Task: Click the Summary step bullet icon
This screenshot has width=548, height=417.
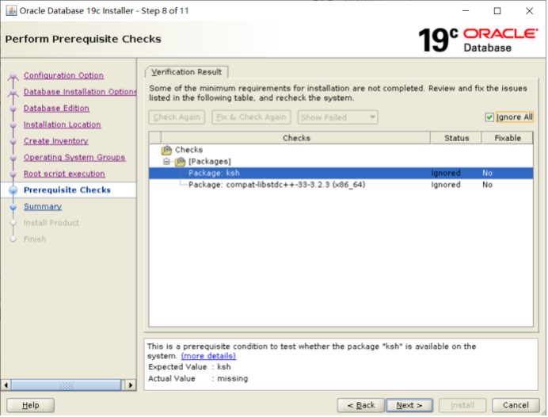Action: pyautogui.click(x=13, y=207)
